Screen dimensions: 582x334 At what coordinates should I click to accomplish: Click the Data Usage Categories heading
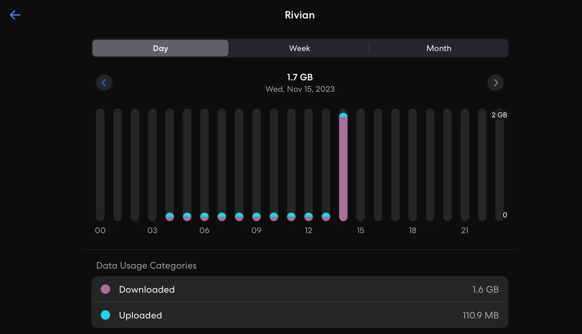[146, 265]
